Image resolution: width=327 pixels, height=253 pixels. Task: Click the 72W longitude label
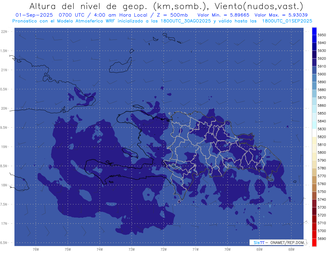coord(163,249)
